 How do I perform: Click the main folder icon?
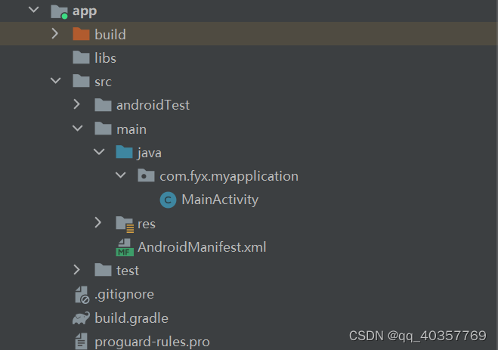[103, 129]
